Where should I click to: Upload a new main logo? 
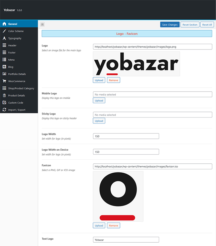point(99,80)
